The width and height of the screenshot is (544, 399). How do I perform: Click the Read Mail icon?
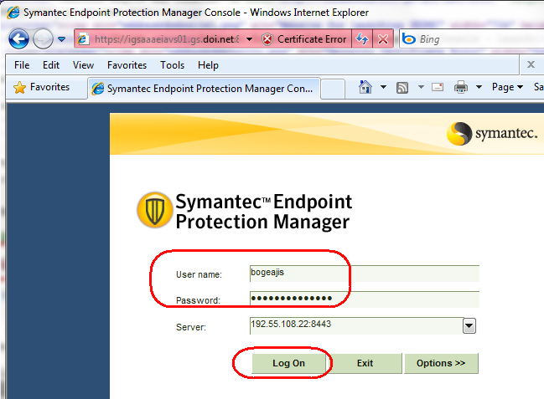coord(438,87)
